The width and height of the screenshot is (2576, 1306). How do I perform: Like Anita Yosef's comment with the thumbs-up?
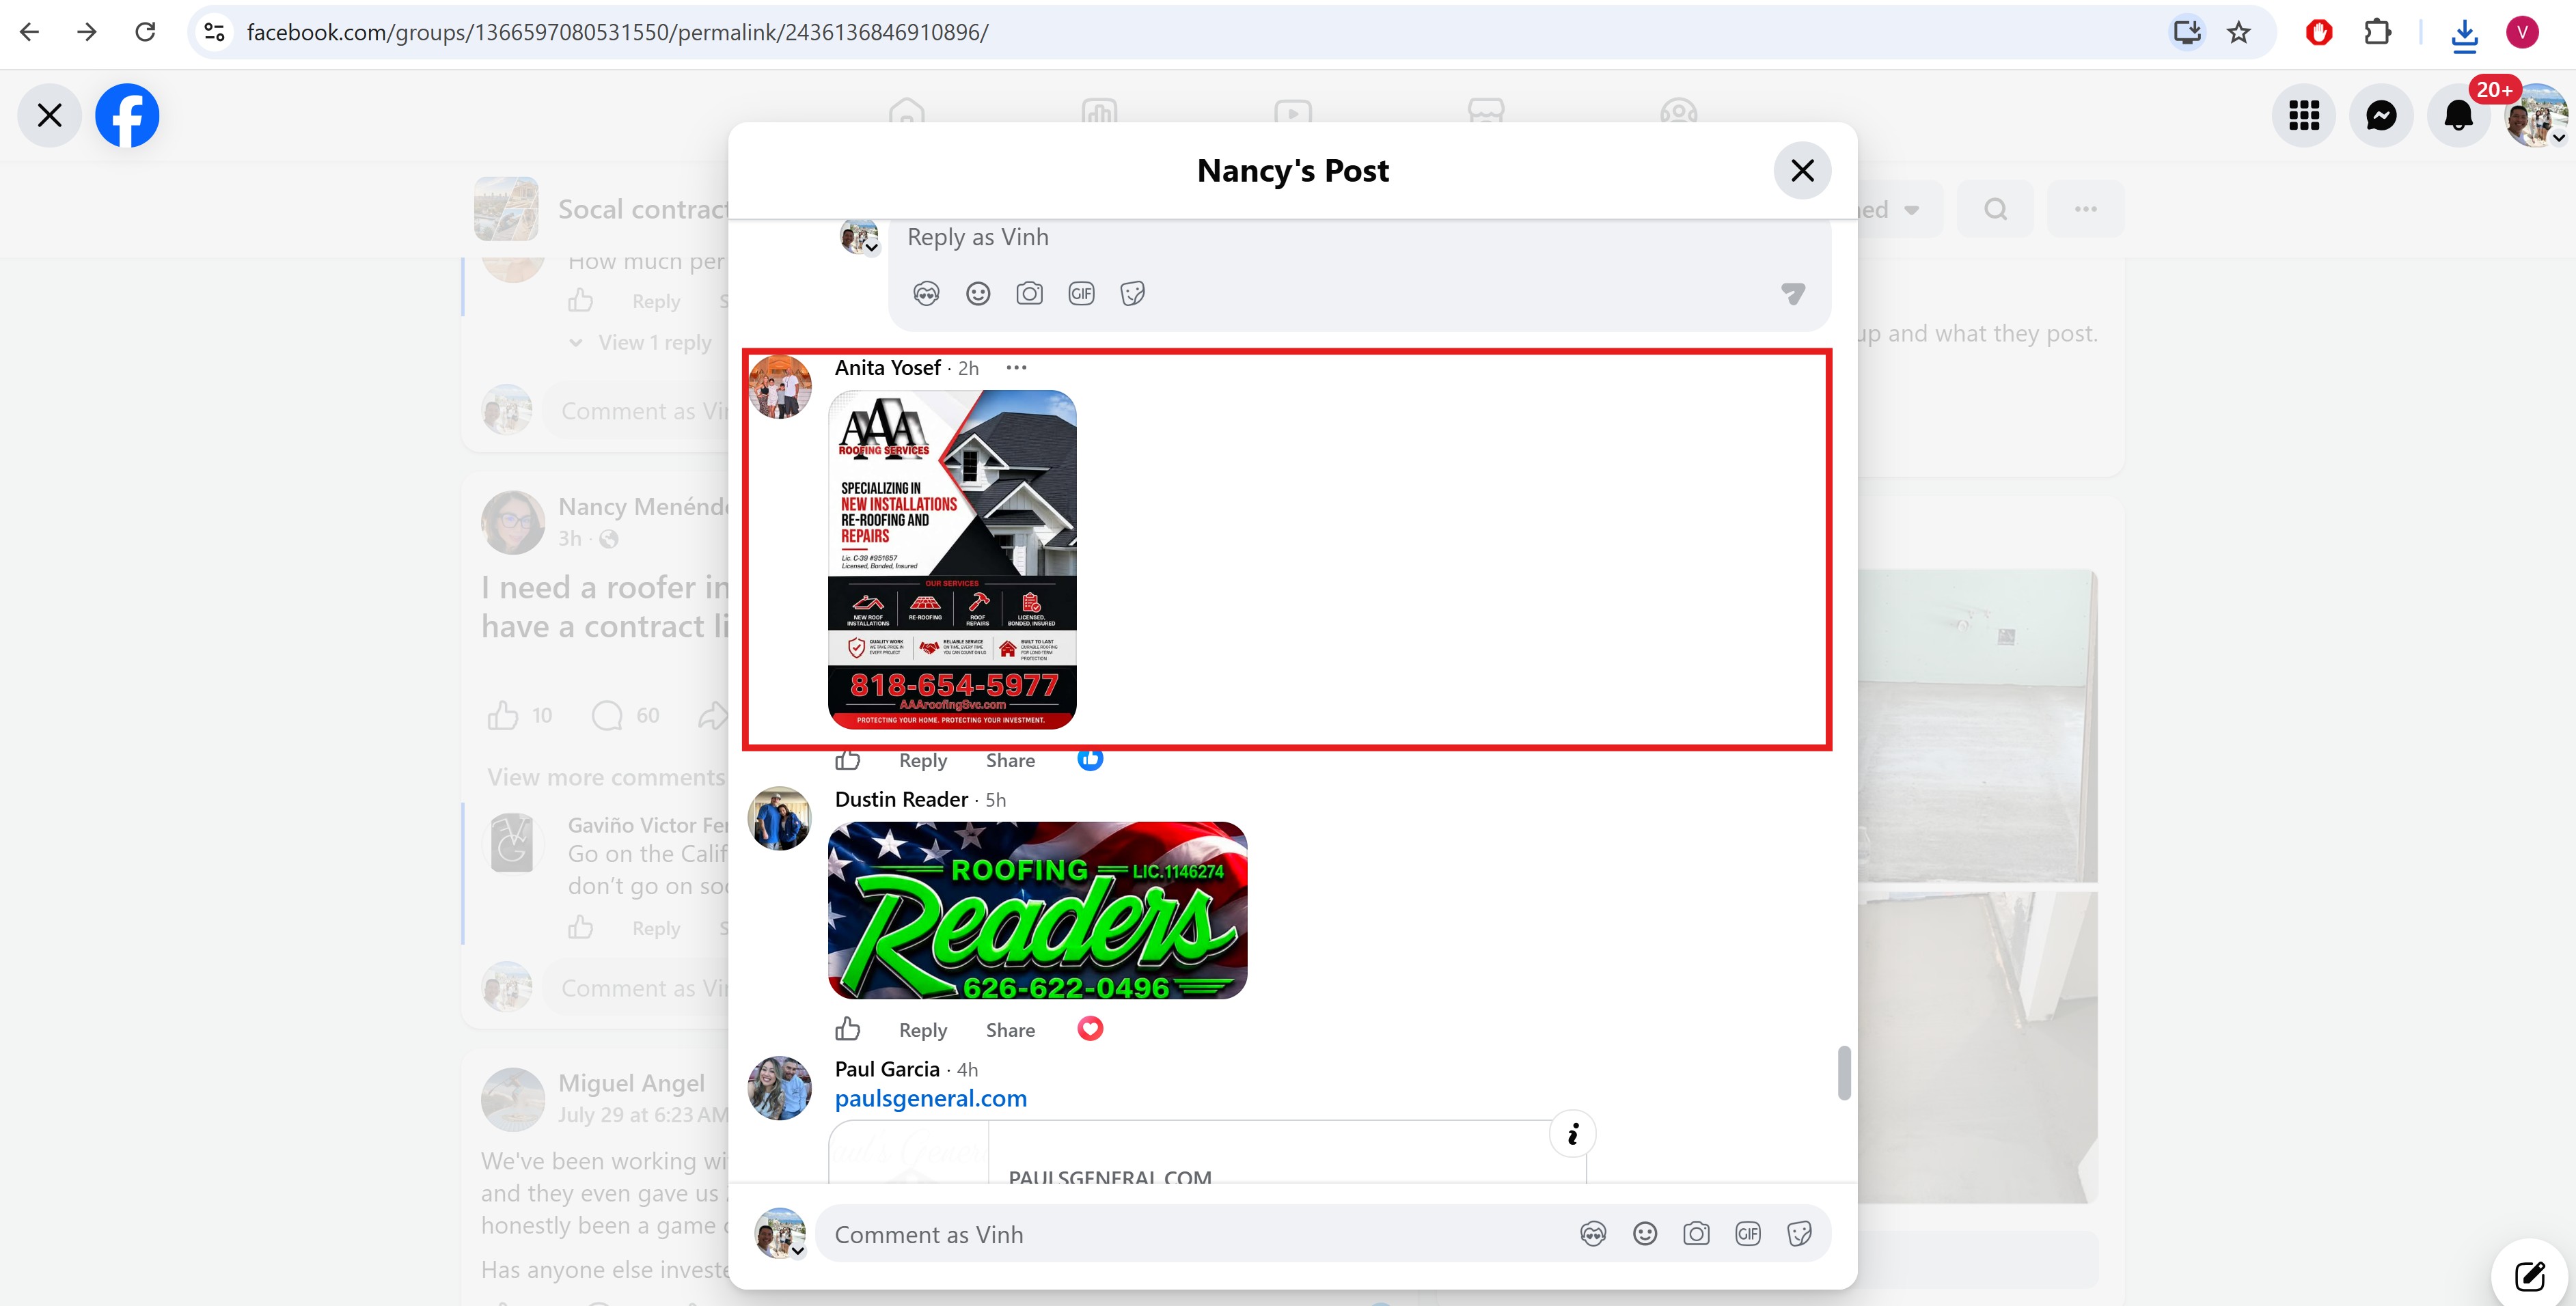coord(848,760)
